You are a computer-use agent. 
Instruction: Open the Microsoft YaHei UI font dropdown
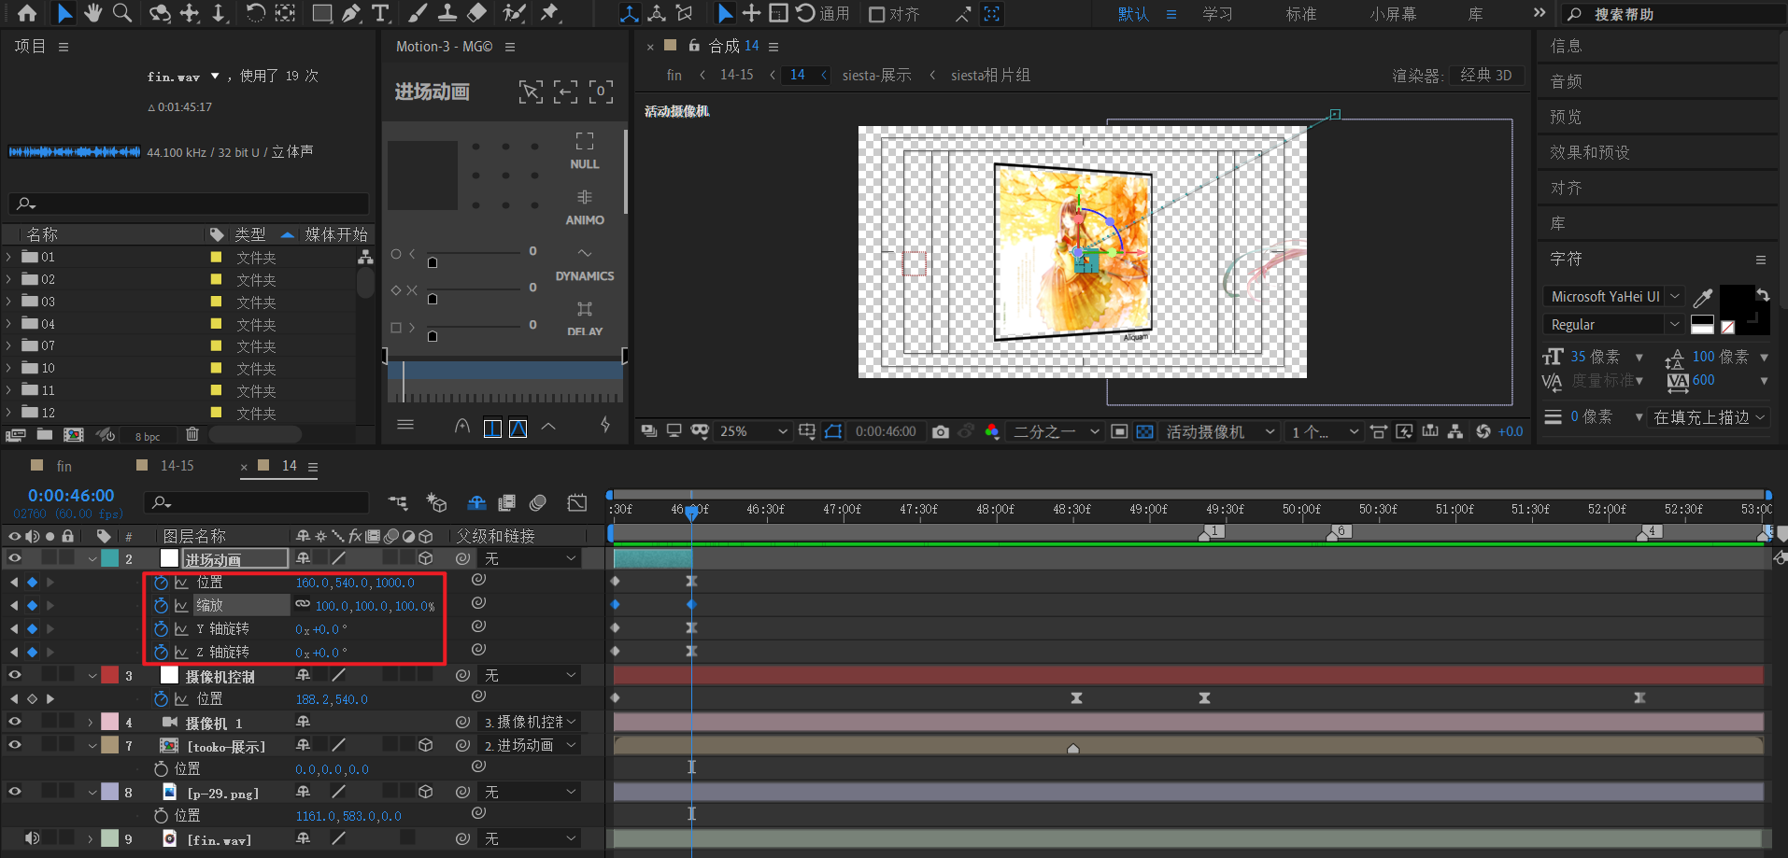tap(1614, 297)
